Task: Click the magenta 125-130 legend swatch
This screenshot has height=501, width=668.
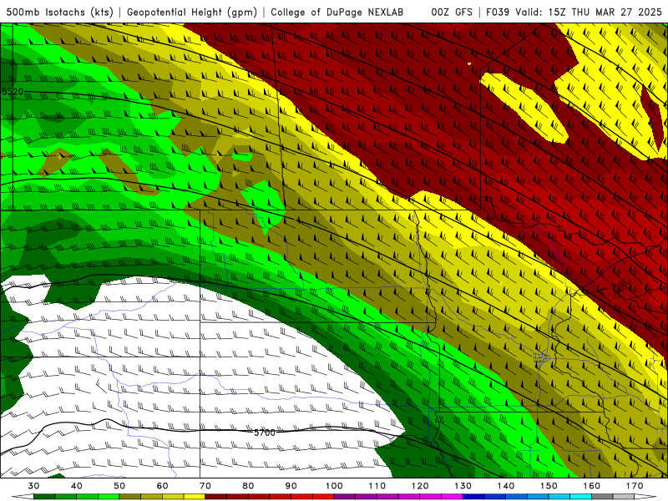Action: point(452,497)
